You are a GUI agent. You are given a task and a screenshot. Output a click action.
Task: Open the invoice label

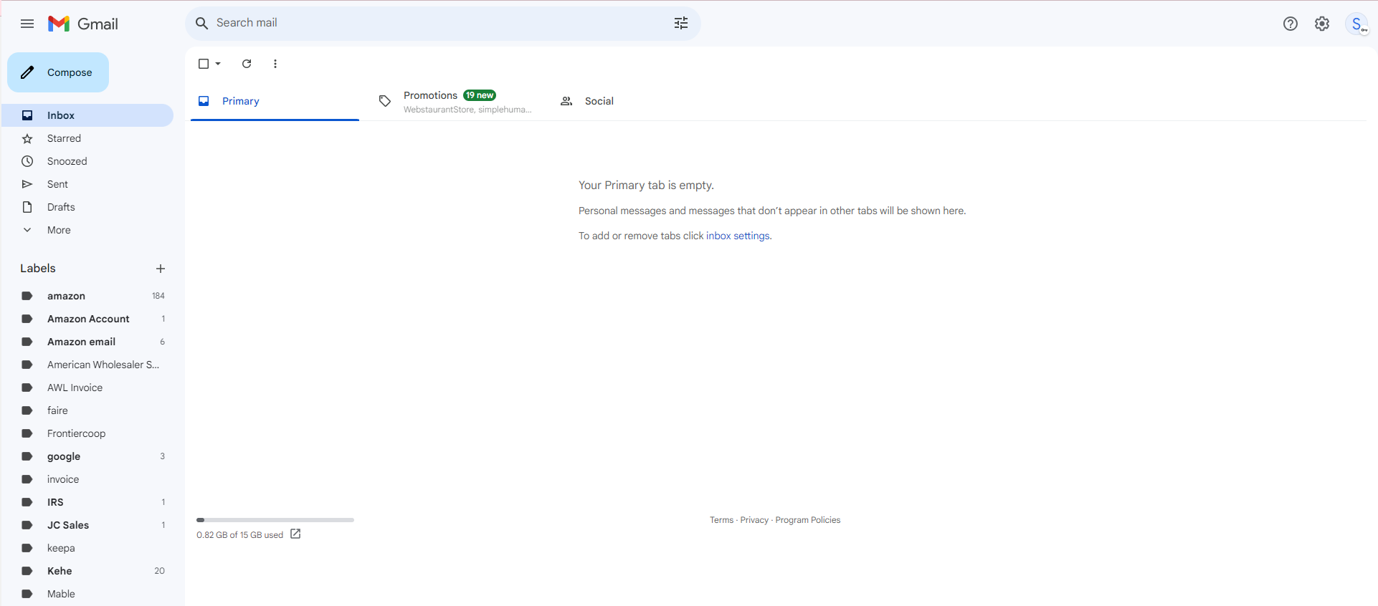[87, 479]
